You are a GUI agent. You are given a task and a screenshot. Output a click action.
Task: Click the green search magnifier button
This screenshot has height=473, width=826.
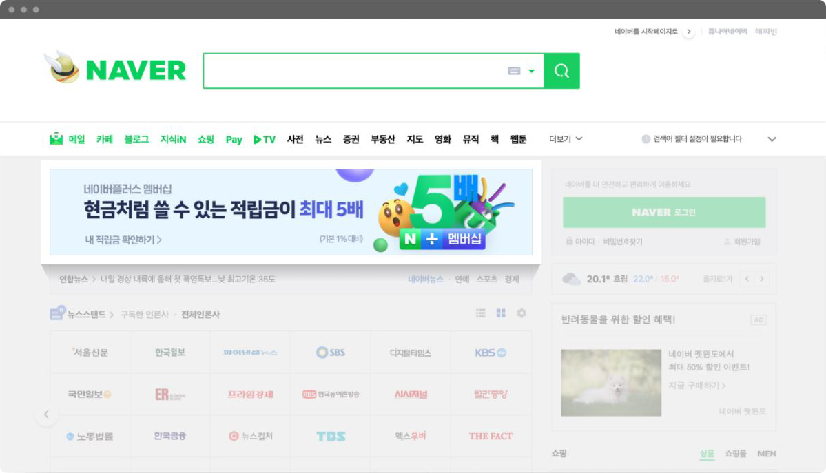point(561,71)
